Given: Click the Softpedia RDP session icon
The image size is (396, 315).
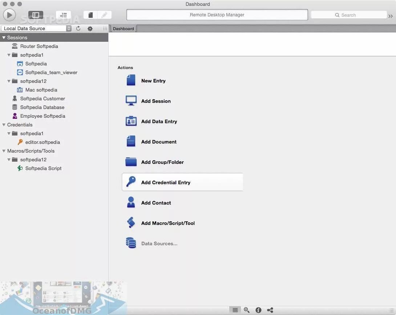Looking at the screenshot, I should pyautogui.click(x=20, y=64).
